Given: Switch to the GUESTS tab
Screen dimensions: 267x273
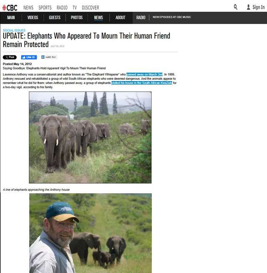Looking at the screenshot, I should [55, 18].
